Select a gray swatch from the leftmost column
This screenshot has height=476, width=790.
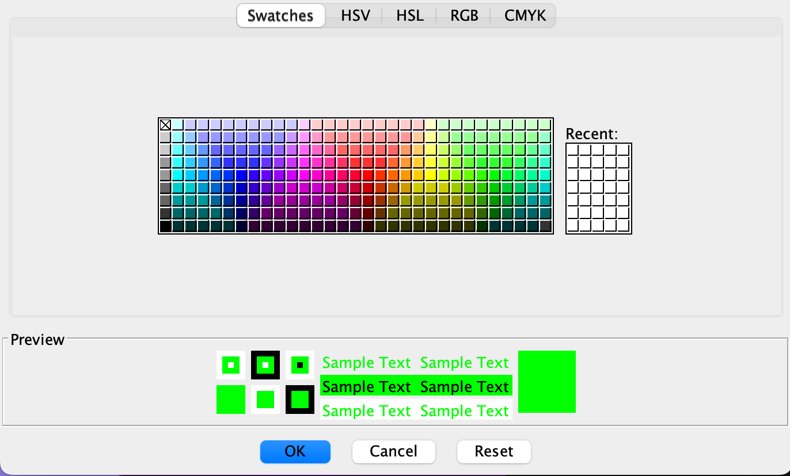tap(165, 176)
